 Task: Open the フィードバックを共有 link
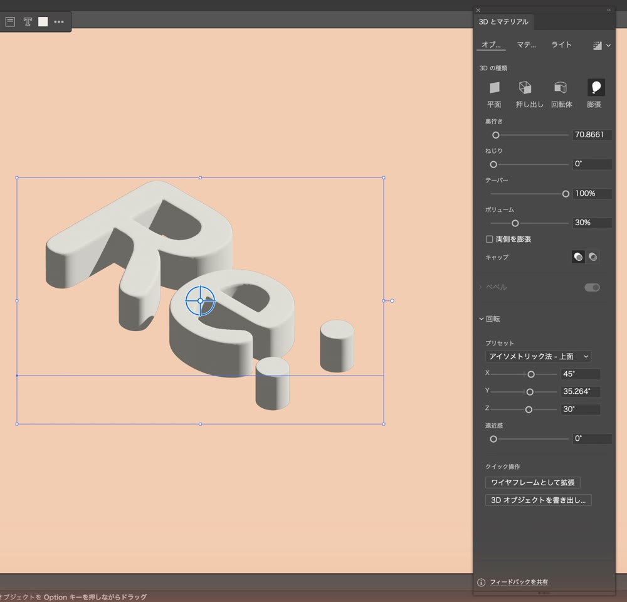[519, 583]
